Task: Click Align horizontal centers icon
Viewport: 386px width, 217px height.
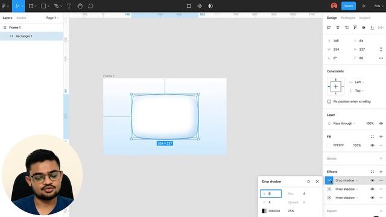Action: [x=338, y=28]
